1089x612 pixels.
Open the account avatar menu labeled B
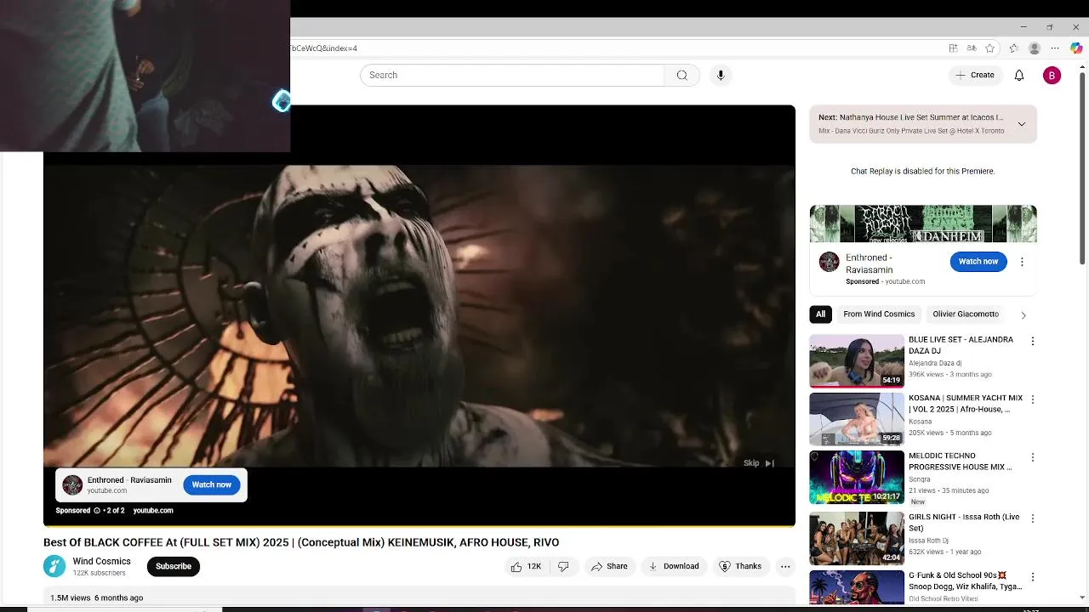[1052, 75]
